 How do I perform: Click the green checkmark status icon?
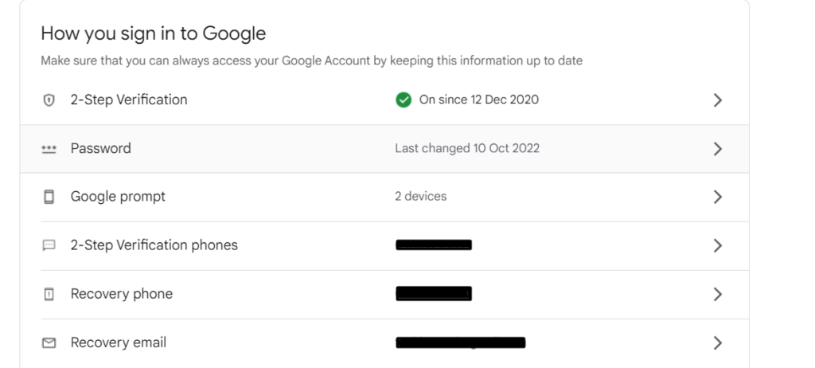(404, 100)
